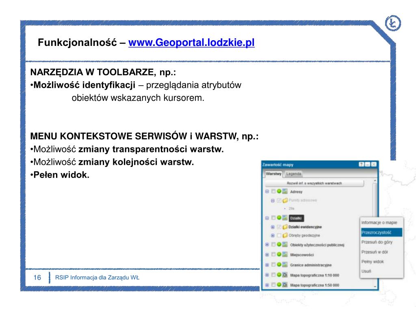Toggle the Granice administracyjne checkbox

click(273, 264)
